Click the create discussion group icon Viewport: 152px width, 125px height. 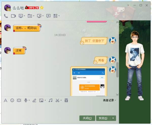pyautogui.click(x=48, y=16)
